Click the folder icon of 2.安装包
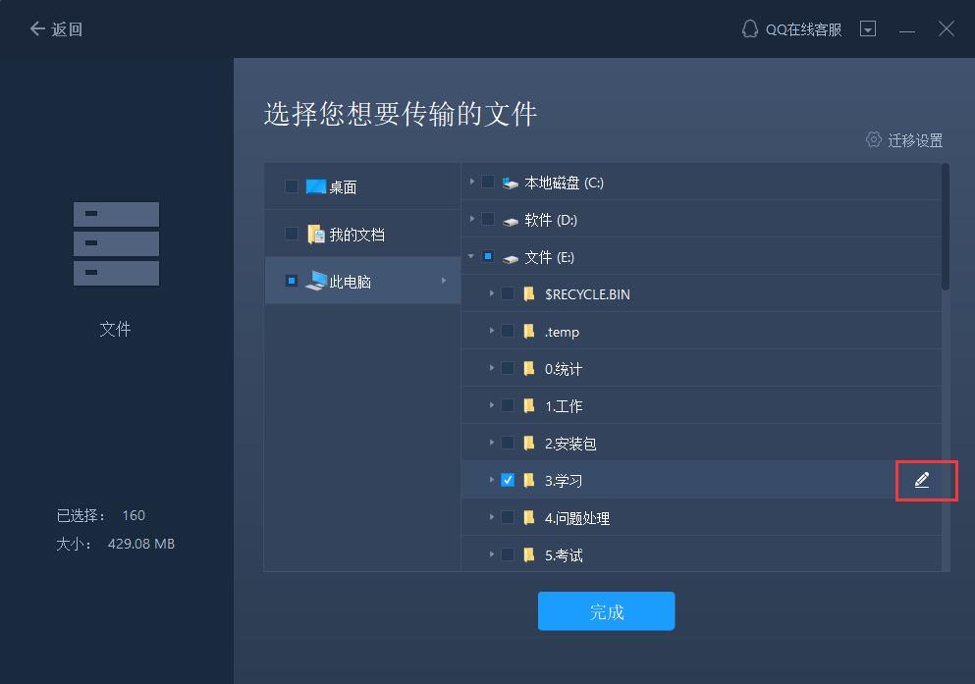Viewport: 975px width, 684px height. tap(528, 443)
